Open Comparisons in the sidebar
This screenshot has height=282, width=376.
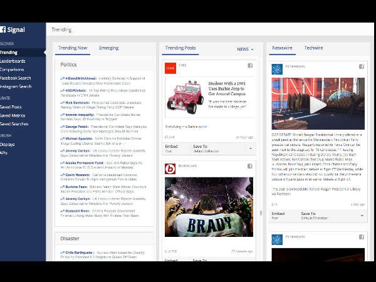(12, 70)
